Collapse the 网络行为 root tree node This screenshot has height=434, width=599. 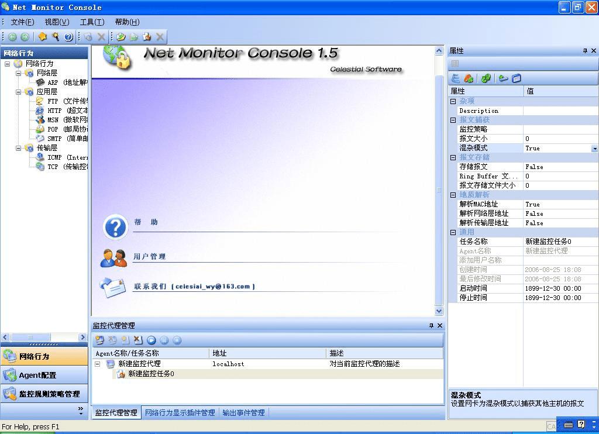7,63
